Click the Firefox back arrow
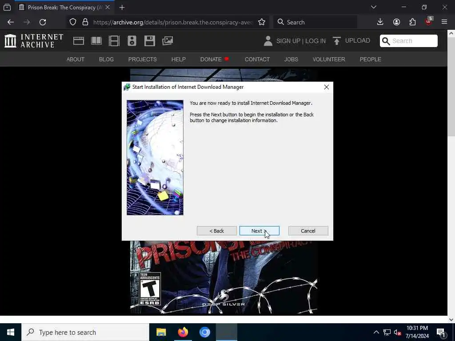The image size is (455, 341). point(11,22)
